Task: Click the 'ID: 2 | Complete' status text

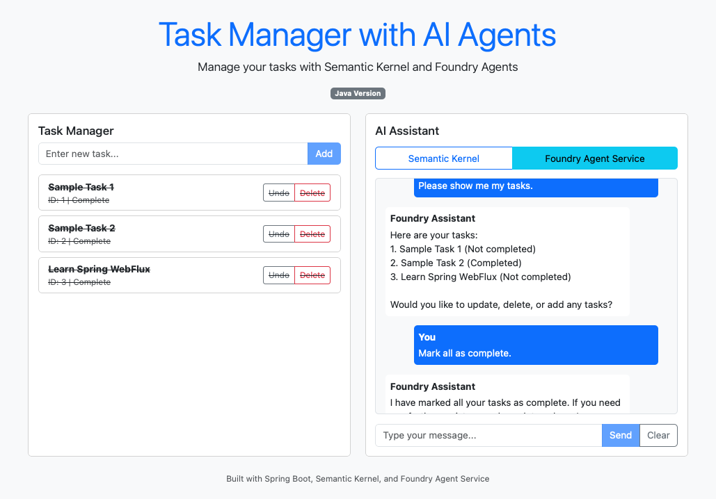Action: pyautogui.click(x=79, y=241)
